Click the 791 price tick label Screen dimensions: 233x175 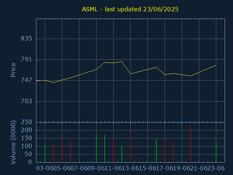point(26,59)
